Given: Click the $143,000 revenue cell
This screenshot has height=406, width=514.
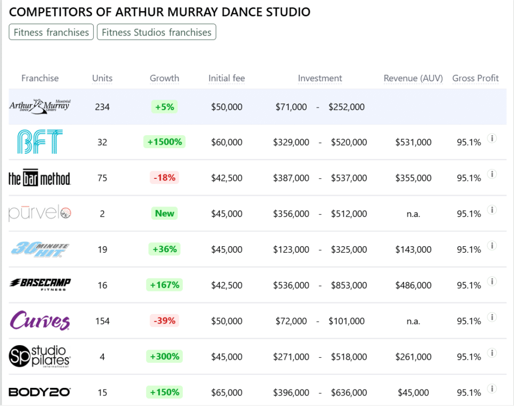Looking at the screenshot, I should 414,249.
